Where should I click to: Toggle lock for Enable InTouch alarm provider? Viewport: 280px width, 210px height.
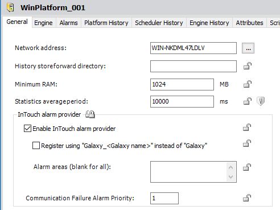pos(247,127)
